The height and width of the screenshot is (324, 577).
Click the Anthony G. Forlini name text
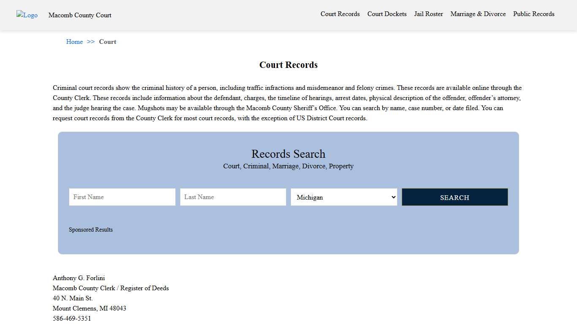(79, 278)
